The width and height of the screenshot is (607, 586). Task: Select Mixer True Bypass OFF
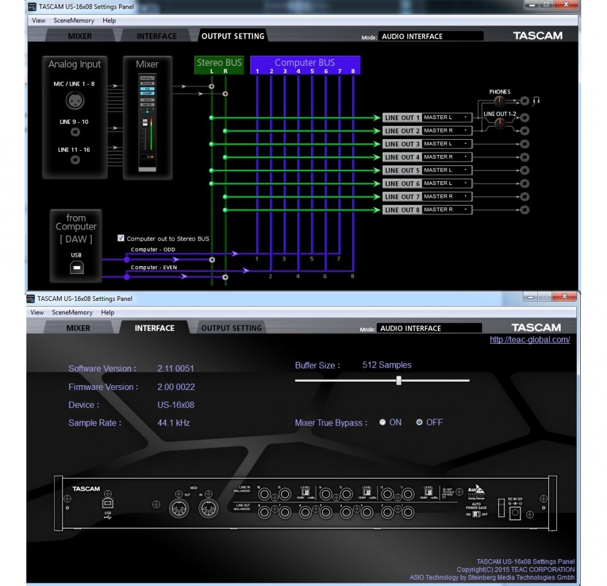pyautogui.click(x=420, y=422)
